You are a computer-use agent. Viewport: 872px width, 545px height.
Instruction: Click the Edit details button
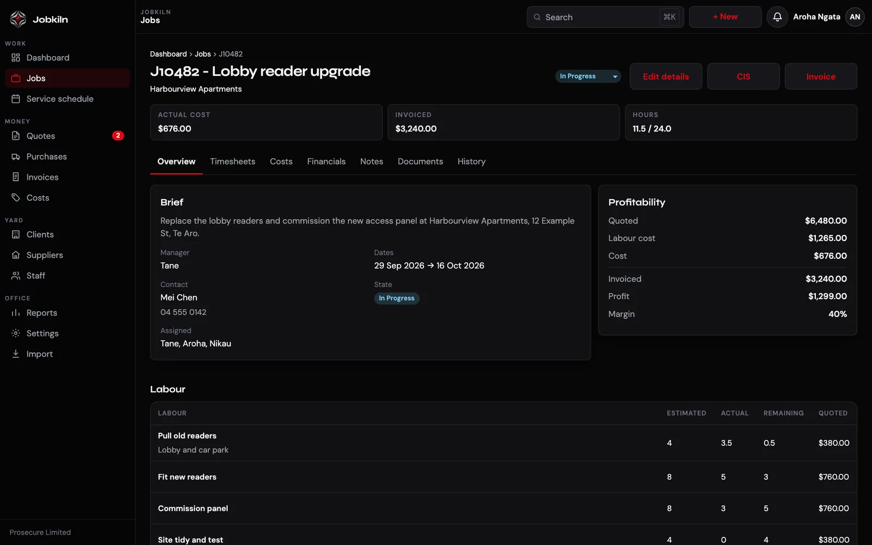(665, 76)
